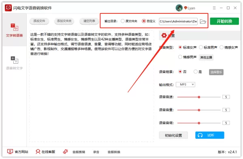Click the 语音语速 speed slider handle
This screenshot has height=159, width=243.
199,97
